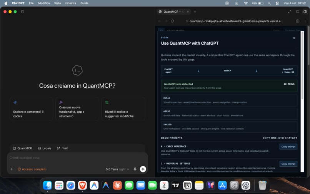Open the Guida menu
This screenshot has width=310, height=194.
(84, 3)
